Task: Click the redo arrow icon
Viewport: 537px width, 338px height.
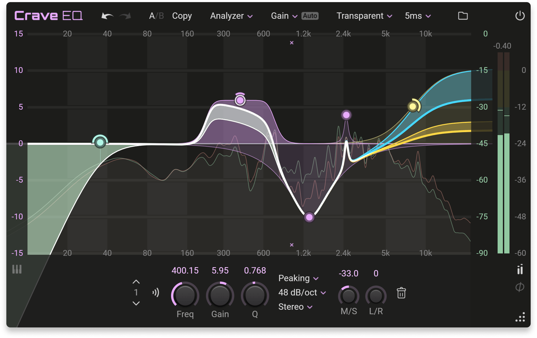Action: (x=125, y=16)
